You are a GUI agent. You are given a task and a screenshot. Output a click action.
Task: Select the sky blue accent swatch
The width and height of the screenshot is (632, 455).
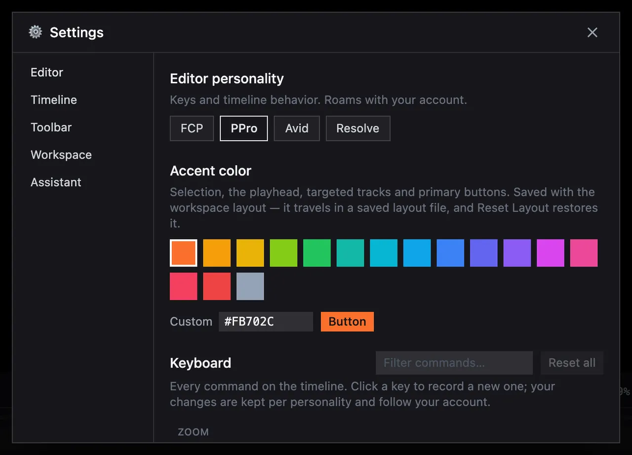(417, 253)
